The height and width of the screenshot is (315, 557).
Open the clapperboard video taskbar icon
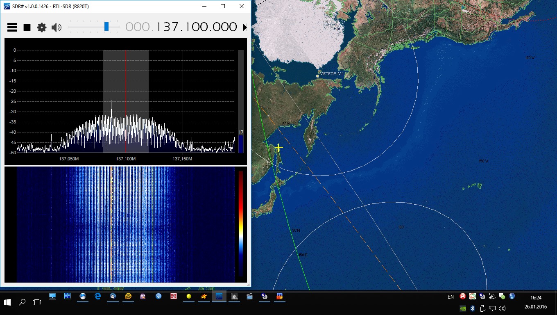[x=249, y=296]
